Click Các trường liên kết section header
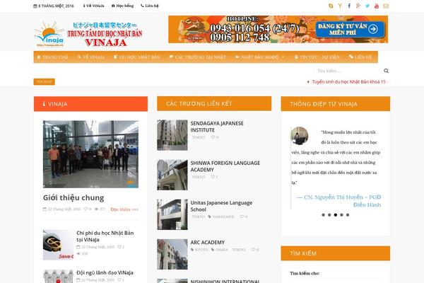 point(214,103)
